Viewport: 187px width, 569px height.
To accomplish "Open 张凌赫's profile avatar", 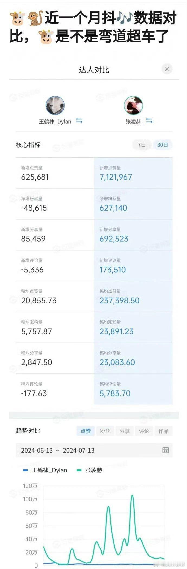I will click(x=133, y=105).
